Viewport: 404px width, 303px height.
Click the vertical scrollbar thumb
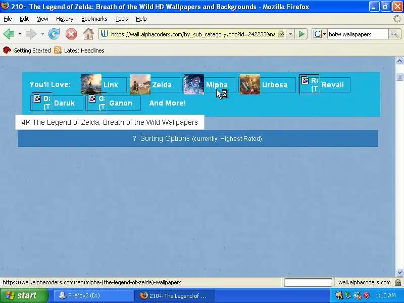(399, 77)
